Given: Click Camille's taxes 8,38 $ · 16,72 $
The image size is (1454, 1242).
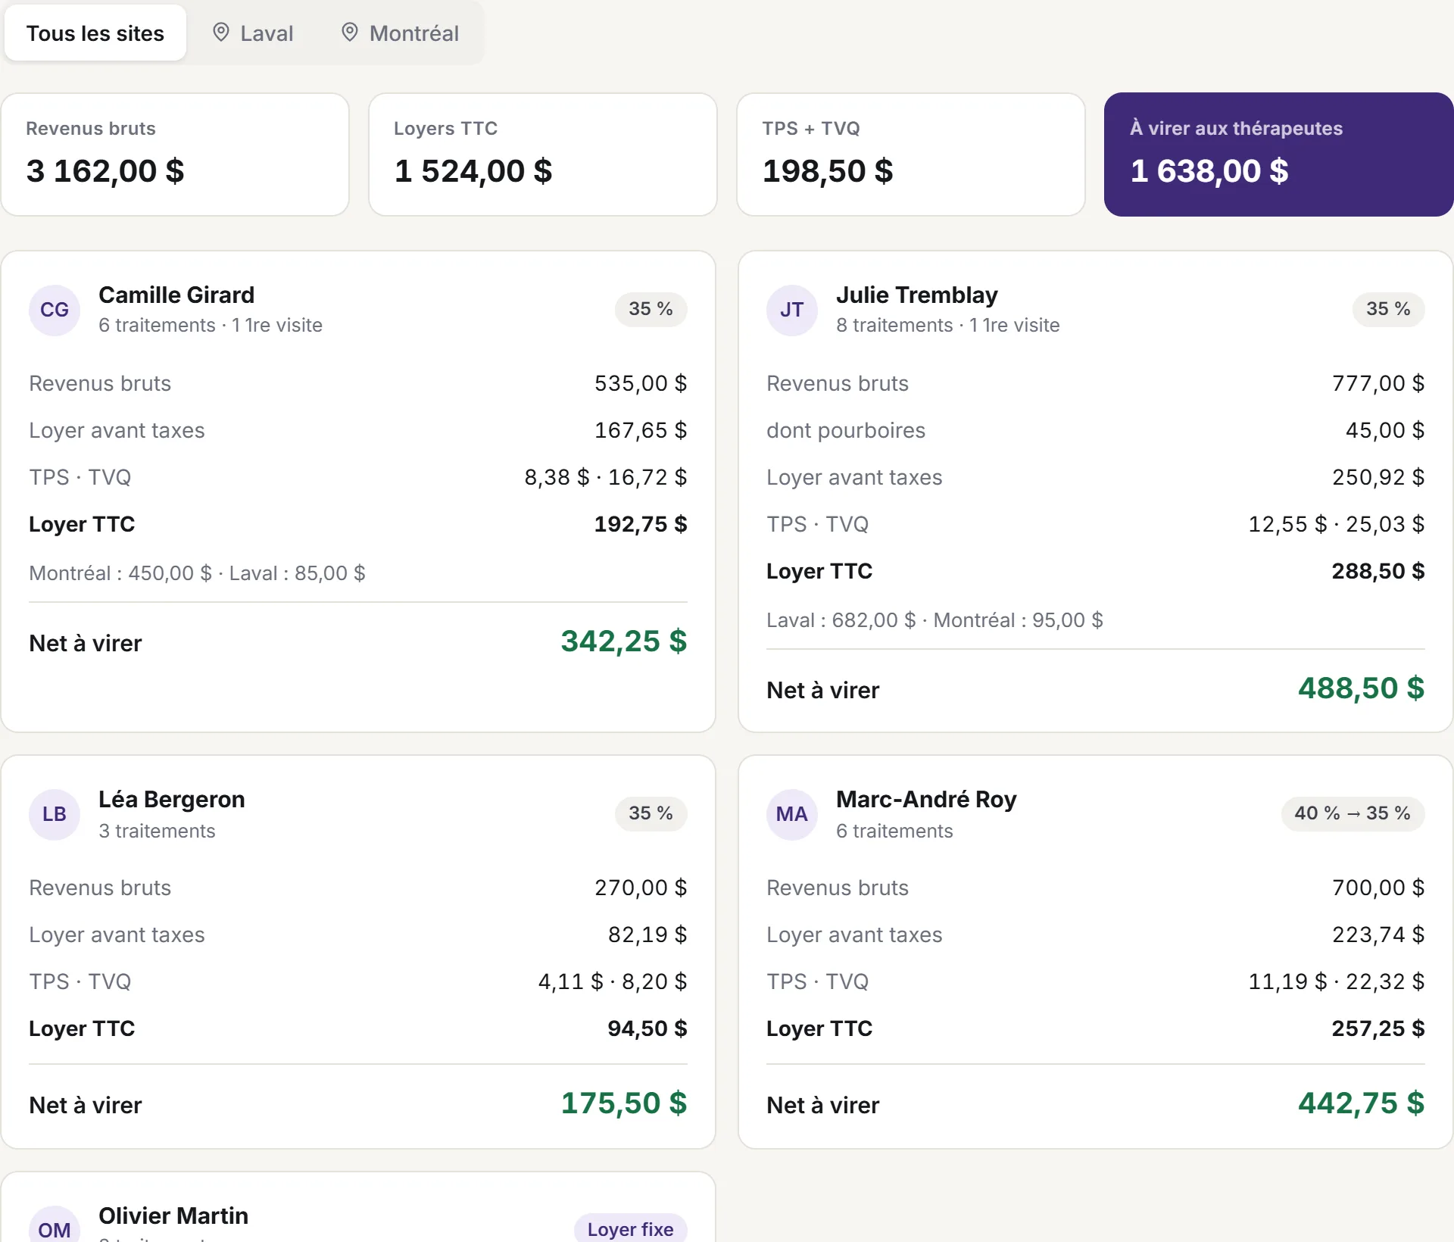Looking at the screenshot, I should click(x=606, y=477).
